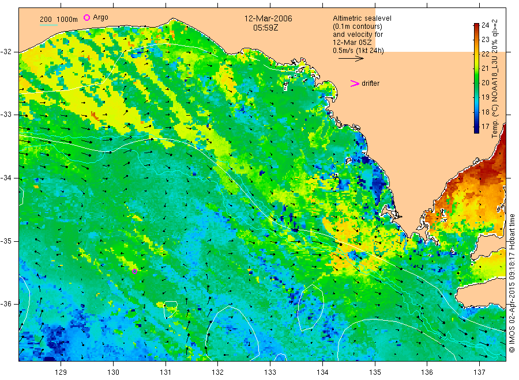Click the 20 value on the temperature scale
The width and height of the screenshot is (519, 380).
point(485,82)
